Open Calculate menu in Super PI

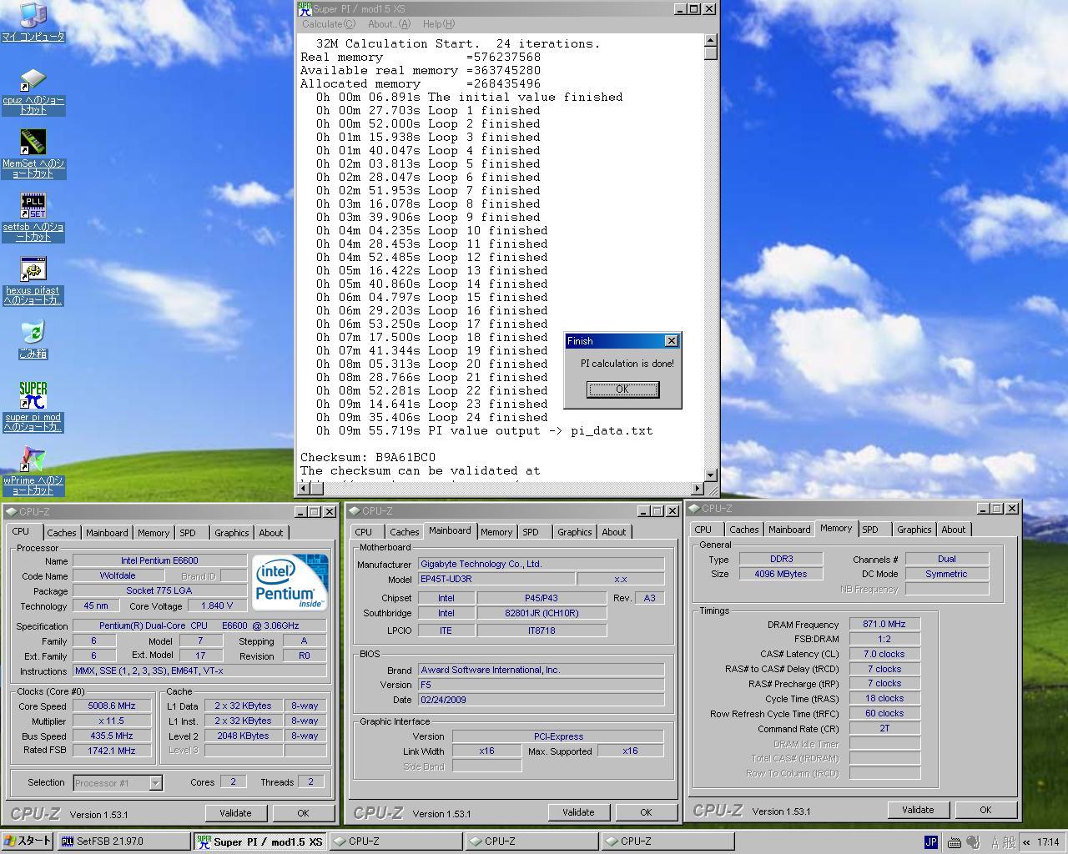[328, 24]
